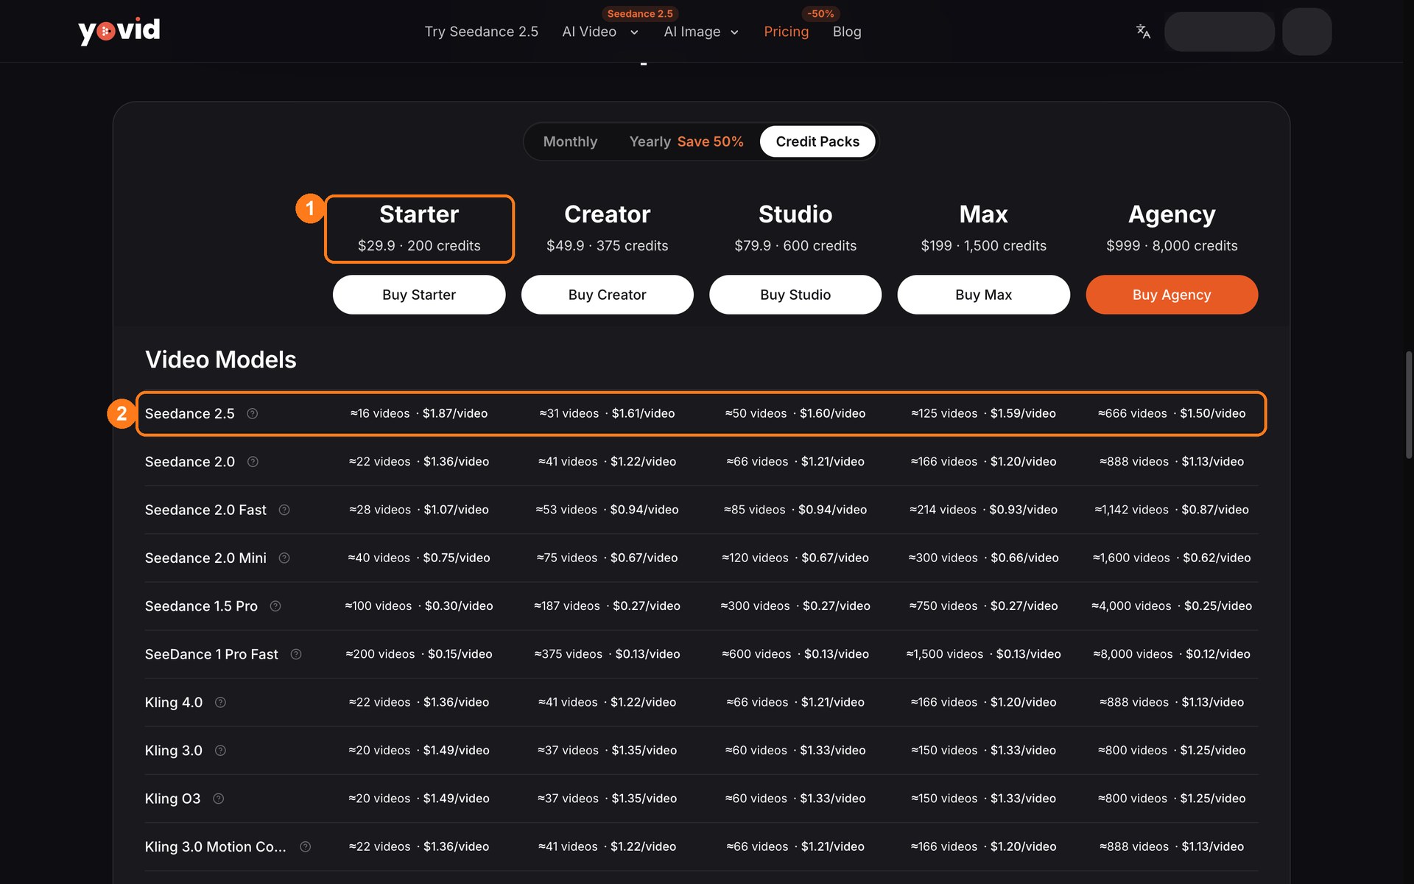Open the Pricing nav item
1414x884 pixels.
786,32
